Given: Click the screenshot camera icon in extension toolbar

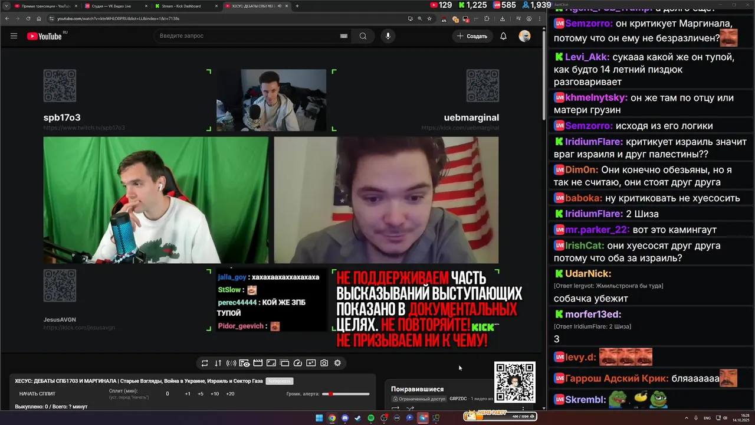Looking at the screenshot, I should 324,363.
